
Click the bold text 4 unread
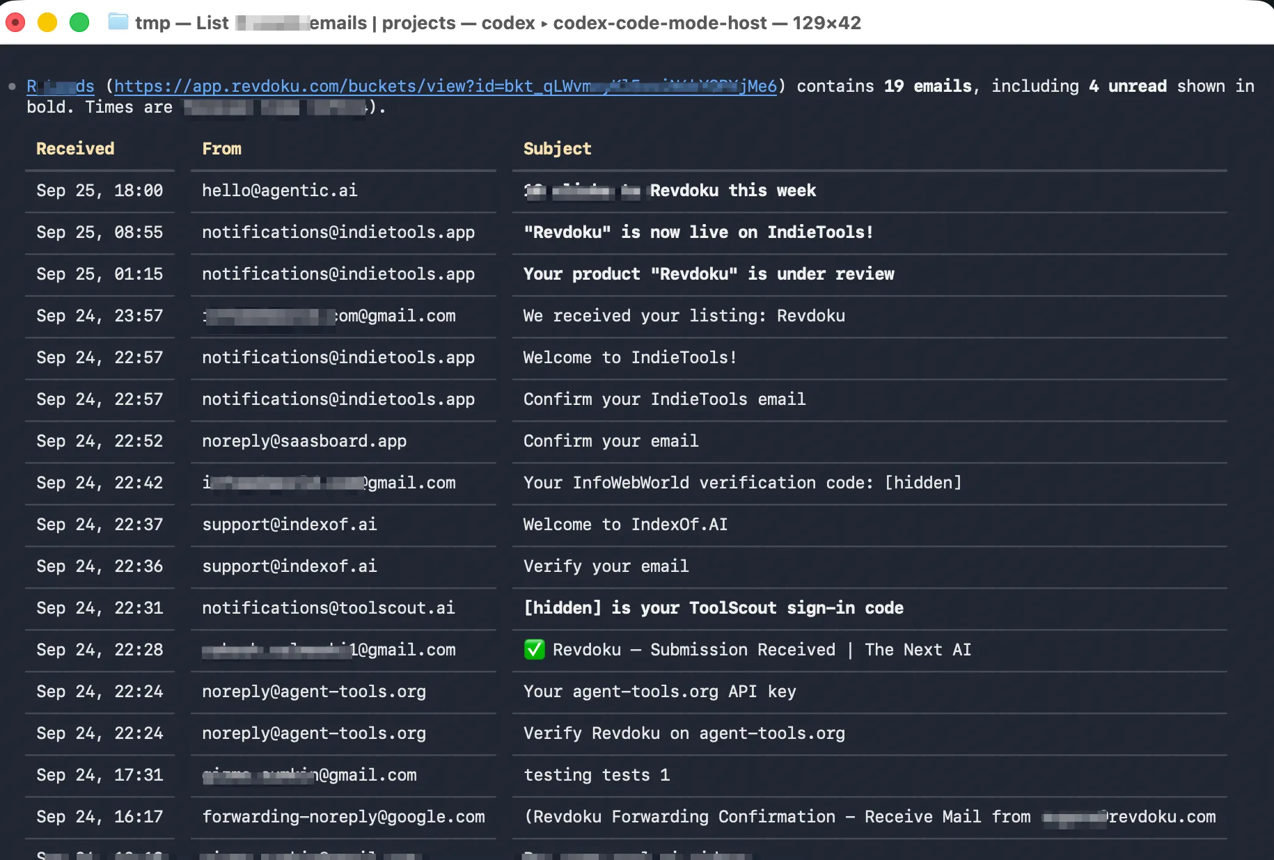[x=1128, y=86]
